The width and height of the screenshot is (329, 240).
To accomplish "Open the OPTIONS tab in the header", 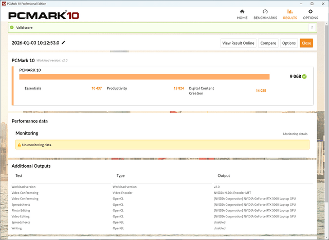I will [x=310, y=14].
